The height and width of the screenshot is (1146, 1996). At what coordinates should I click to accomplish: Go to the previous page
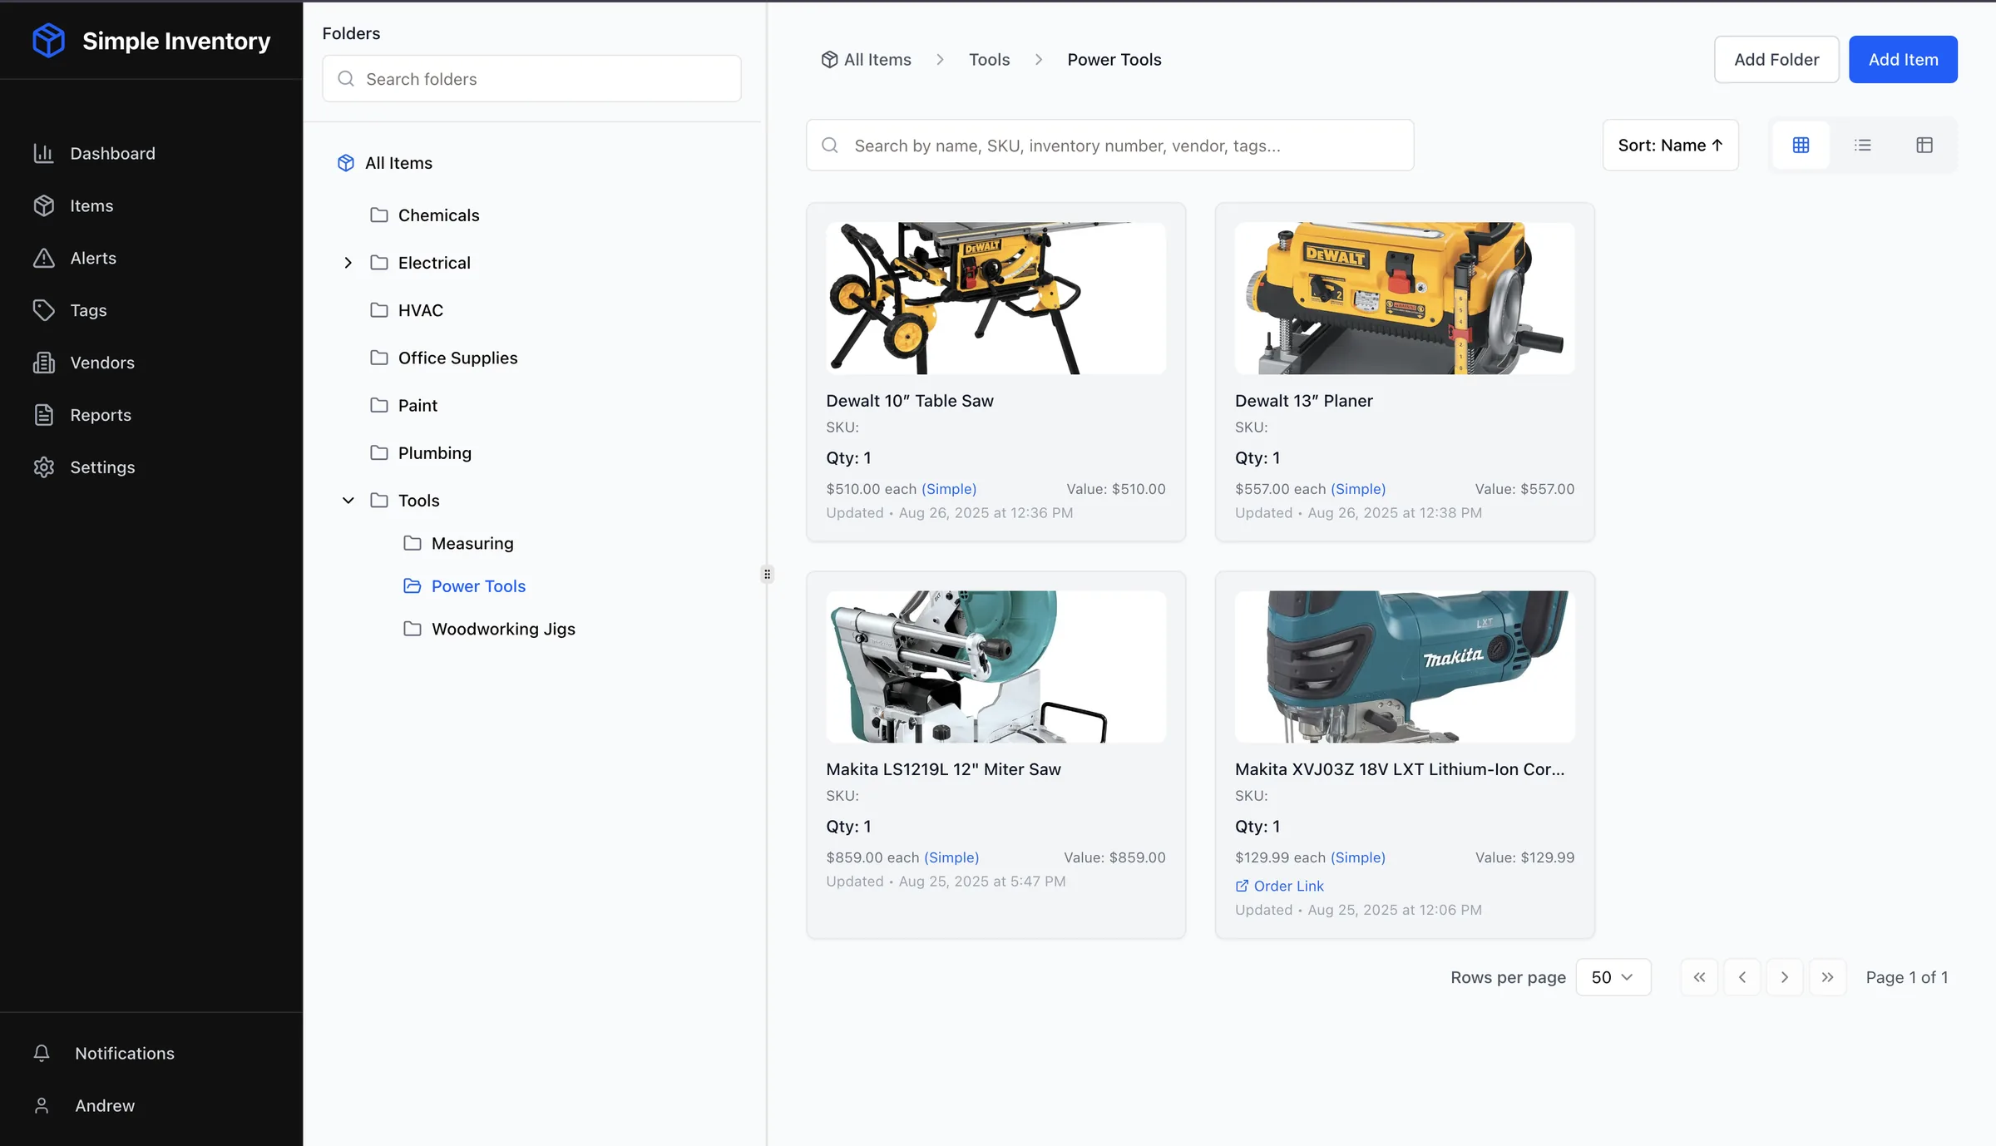click(x=1742, y=977)
